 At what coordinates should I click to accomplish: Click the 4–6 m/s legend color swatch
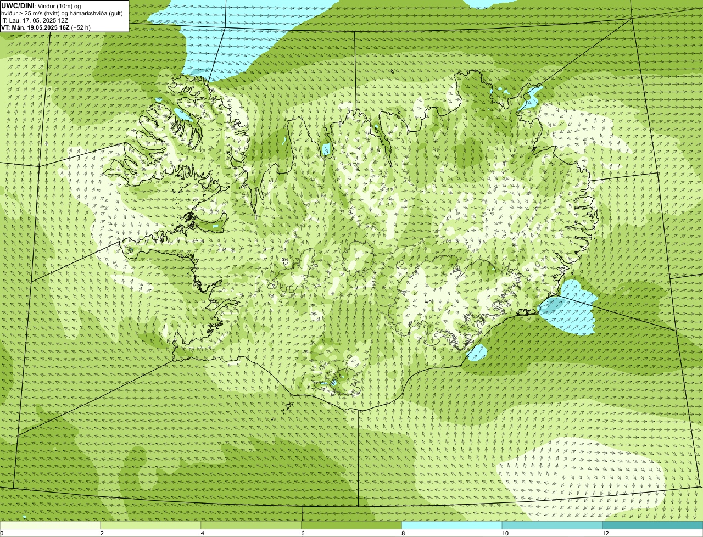[x=252, y=525]
